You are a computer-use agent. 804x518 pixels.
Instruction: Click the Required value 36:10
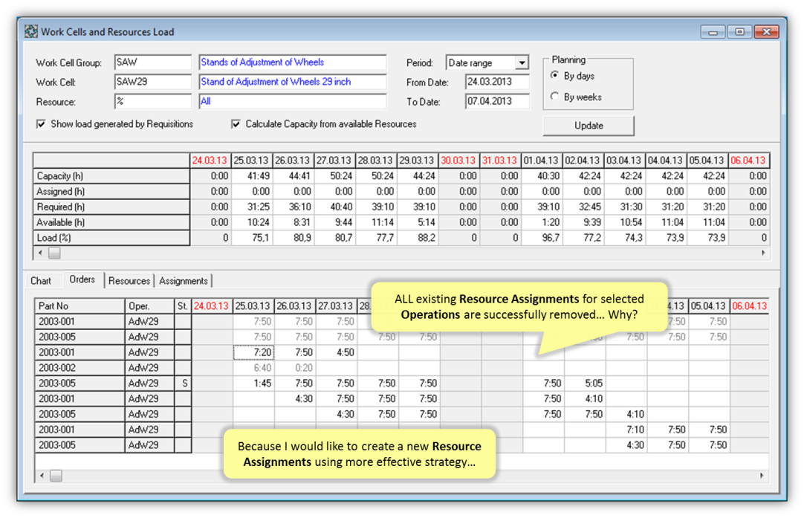click(x=294, y=207)
